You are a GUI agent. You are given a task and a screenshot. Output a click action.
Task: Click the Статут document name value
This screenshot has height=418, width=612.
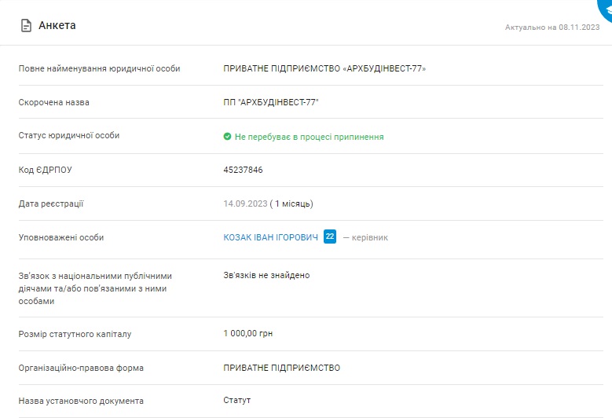point(236,401)
